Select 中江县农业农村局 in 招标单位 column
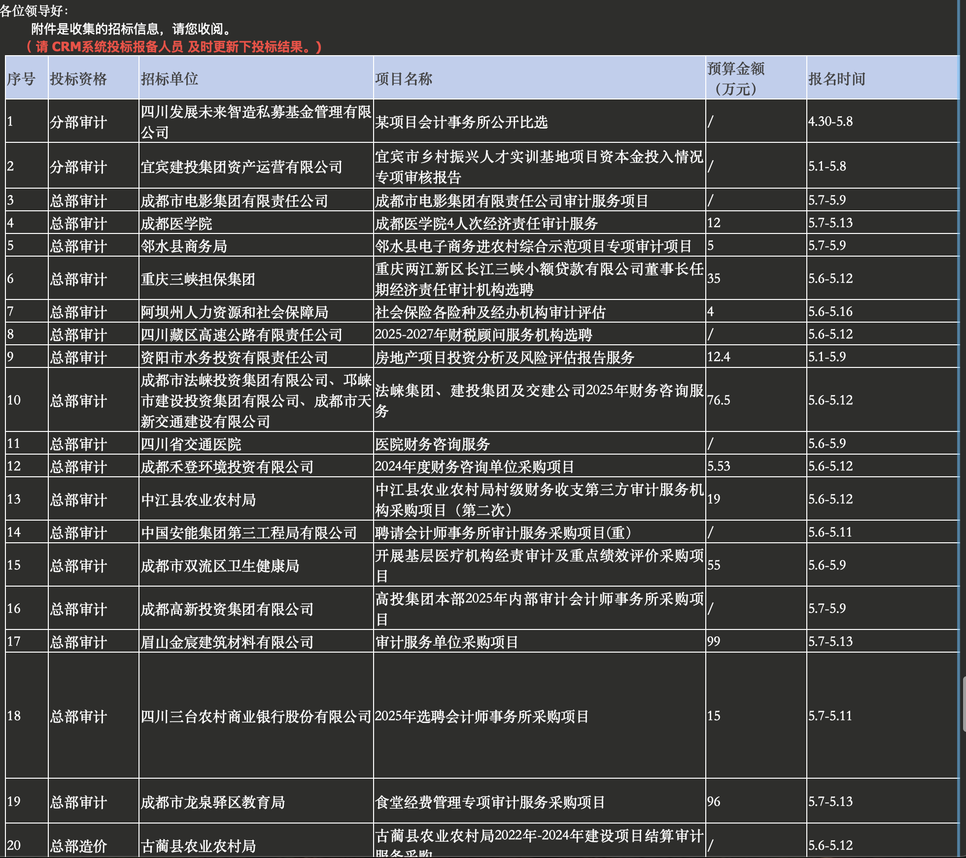Viewport: 966px width, 858px height. pos(256,499)
